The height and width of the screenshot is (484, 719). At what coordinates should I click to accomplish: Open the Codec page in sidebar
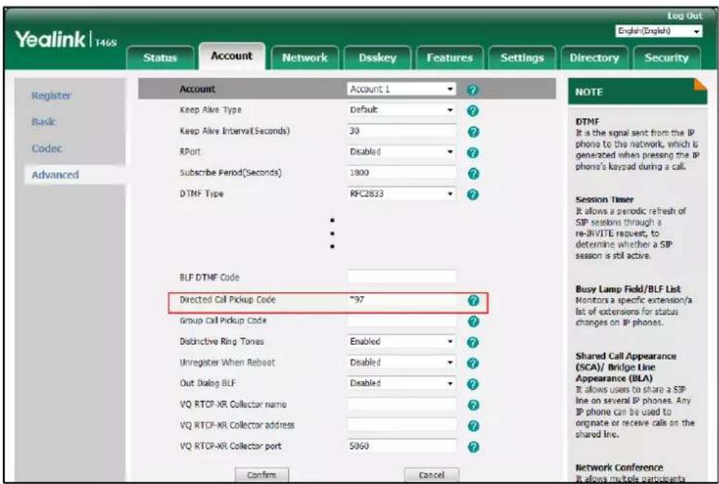tap(47, 149)
